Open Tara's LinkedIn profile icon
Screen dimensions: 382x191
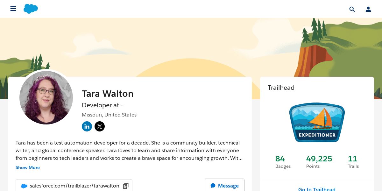(x=87, y=126)
